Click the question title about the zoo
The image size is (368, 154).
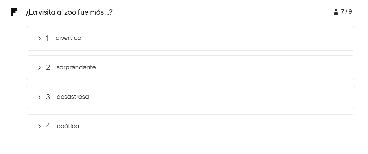pyautogui.click(x=69, y=12)
